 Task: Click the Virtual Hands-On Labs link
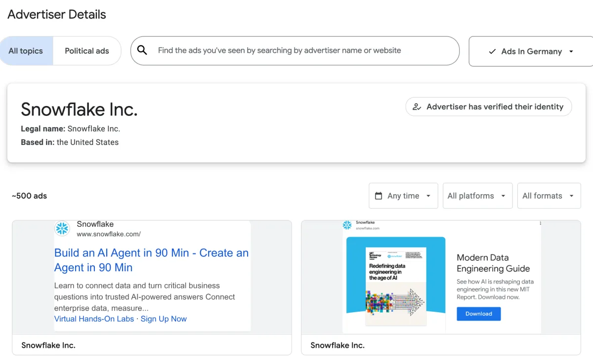[x=94, y=319]
